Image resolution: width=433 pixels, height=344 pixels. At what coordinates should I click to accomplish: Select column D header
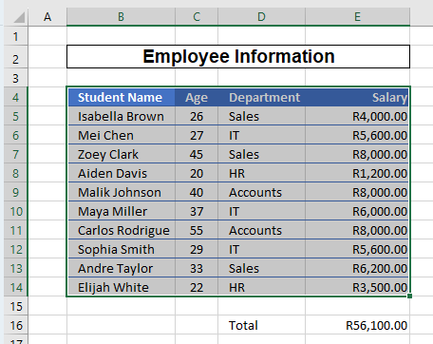pos(261,16)
